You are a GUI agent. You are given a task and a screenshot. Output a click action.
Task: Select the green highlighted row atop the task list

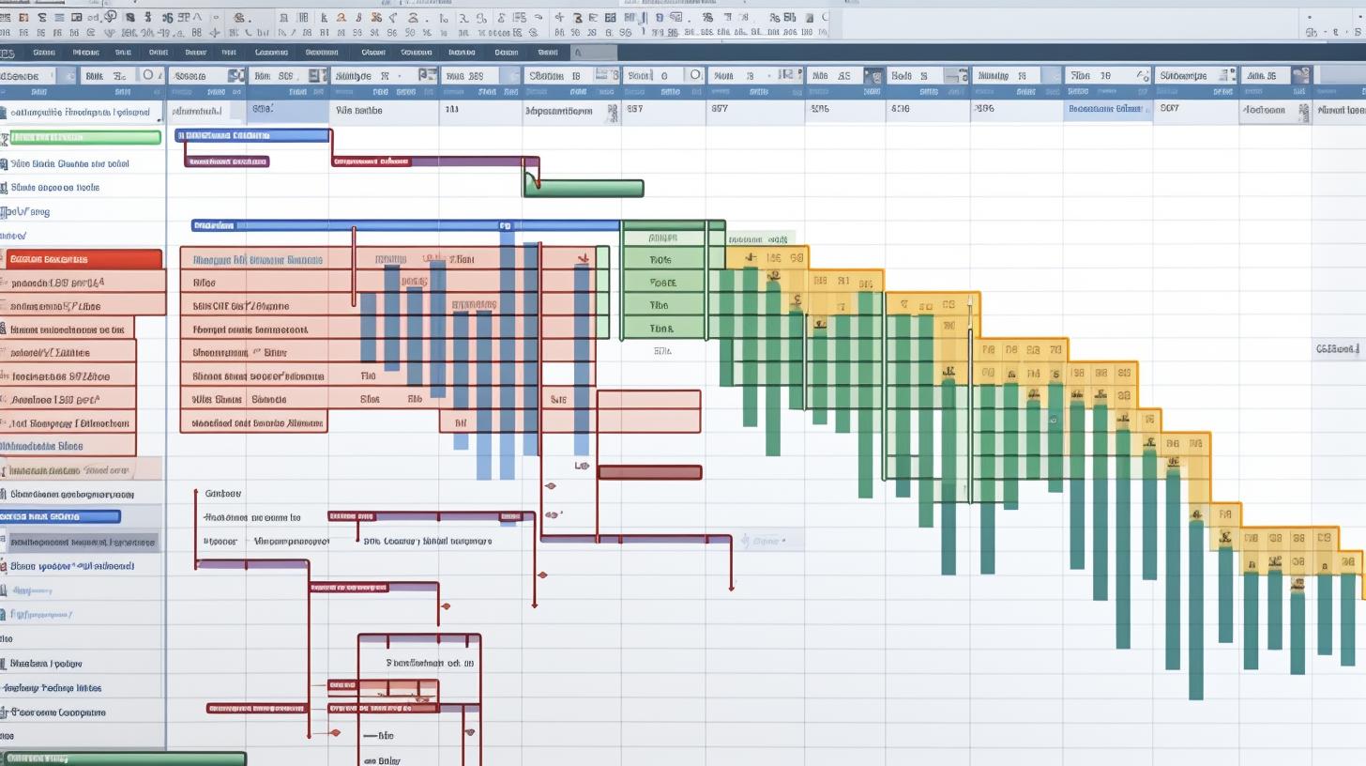point(84,138)
